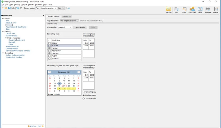221x128 pixels.
Task: Select Weekly program radio button
Action: (x=84, y=95)
